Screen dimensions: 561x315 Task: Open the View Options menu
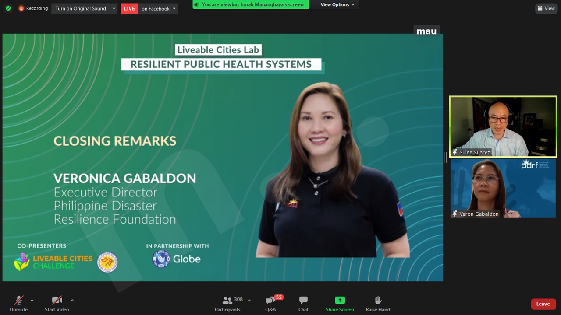[x=337, y=4]
